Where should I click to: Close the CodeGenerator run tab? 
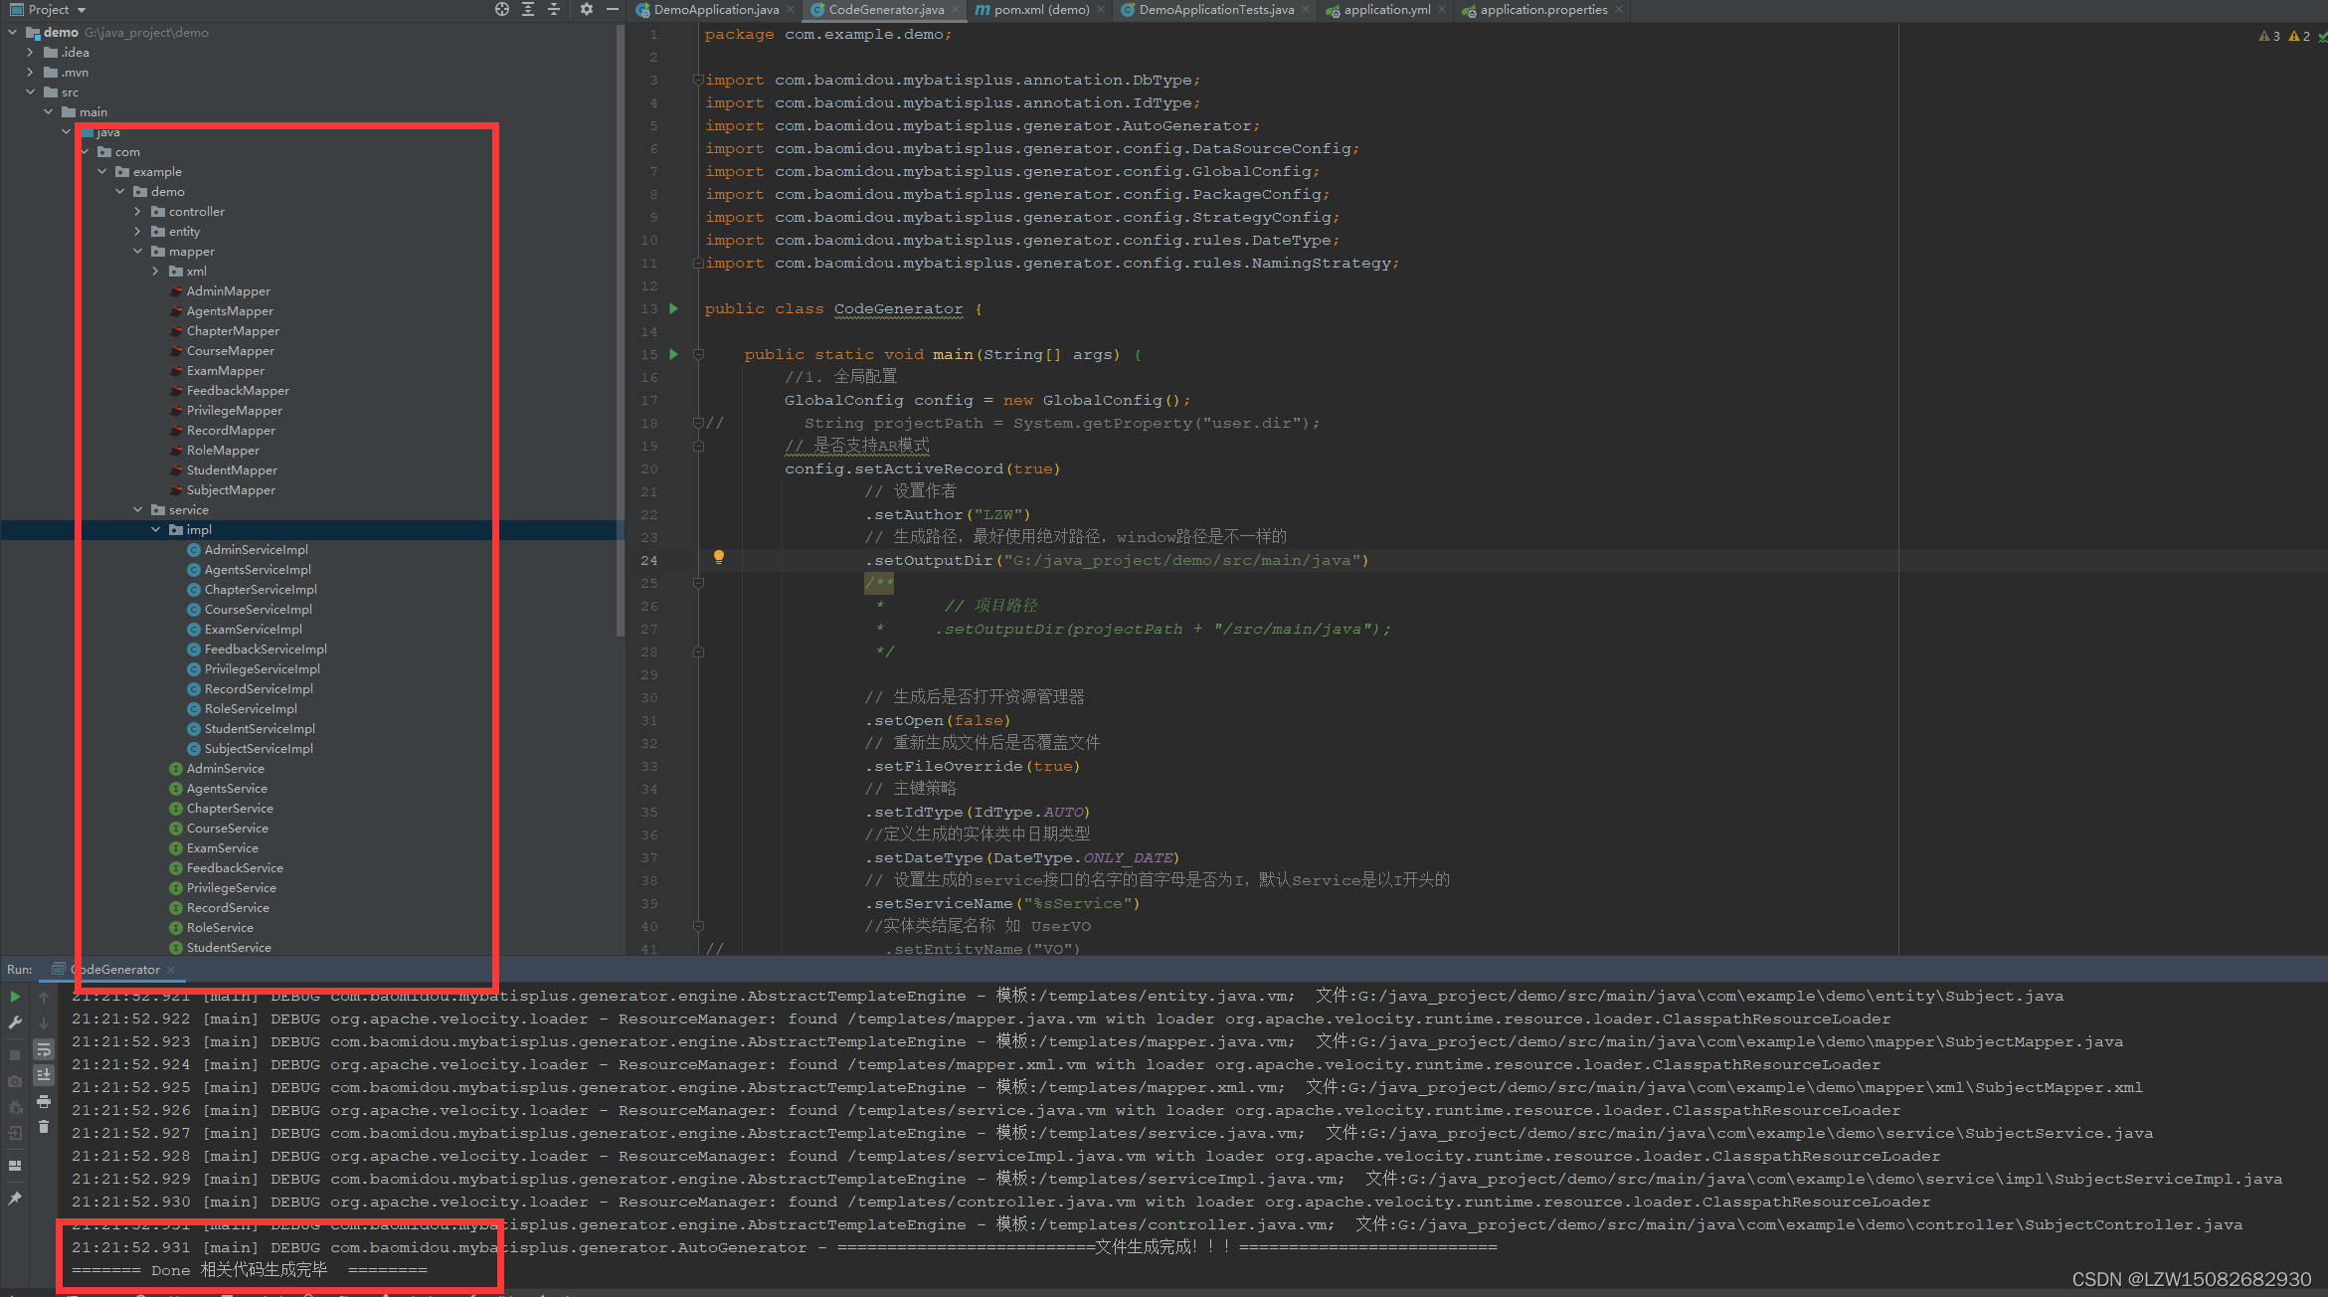tap(171, 970)
